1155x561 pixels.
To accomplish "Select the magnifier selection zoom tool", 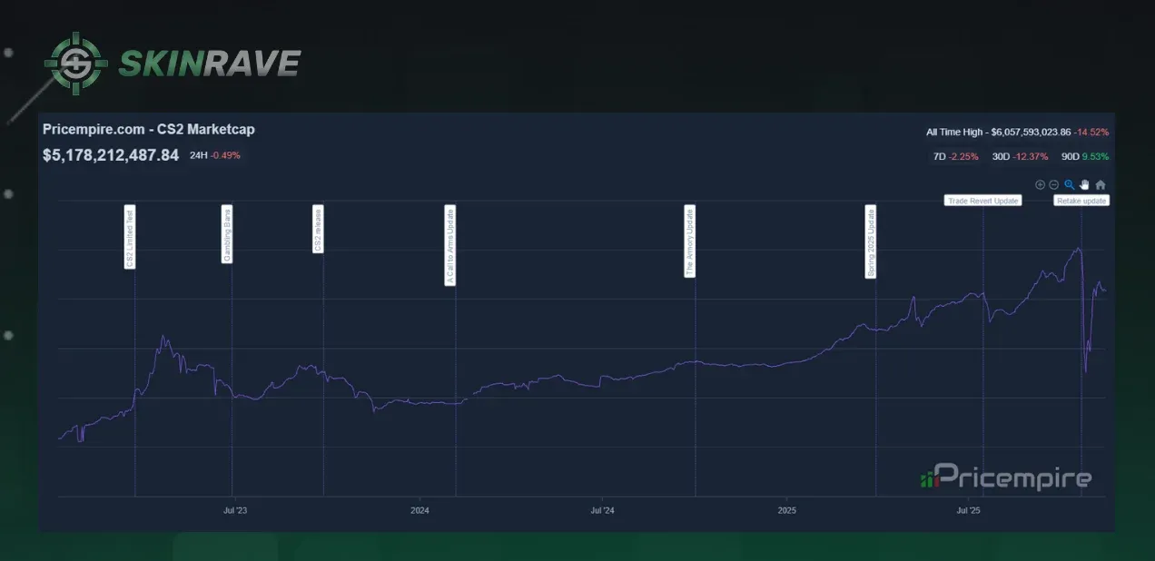I will coord(1070,184).
